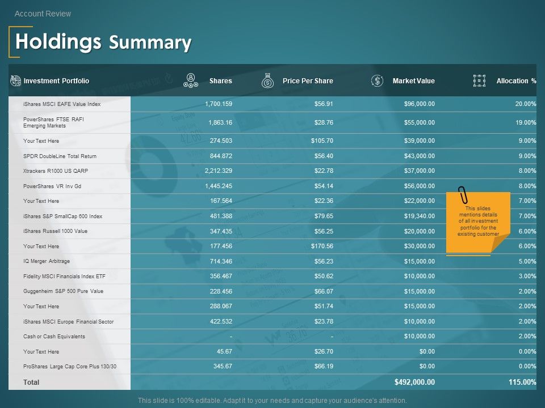This screenshot has width=545, height=408.
Task: Click the Xtrackers R1000 US QARP label
Action: (x=56, y=171)
